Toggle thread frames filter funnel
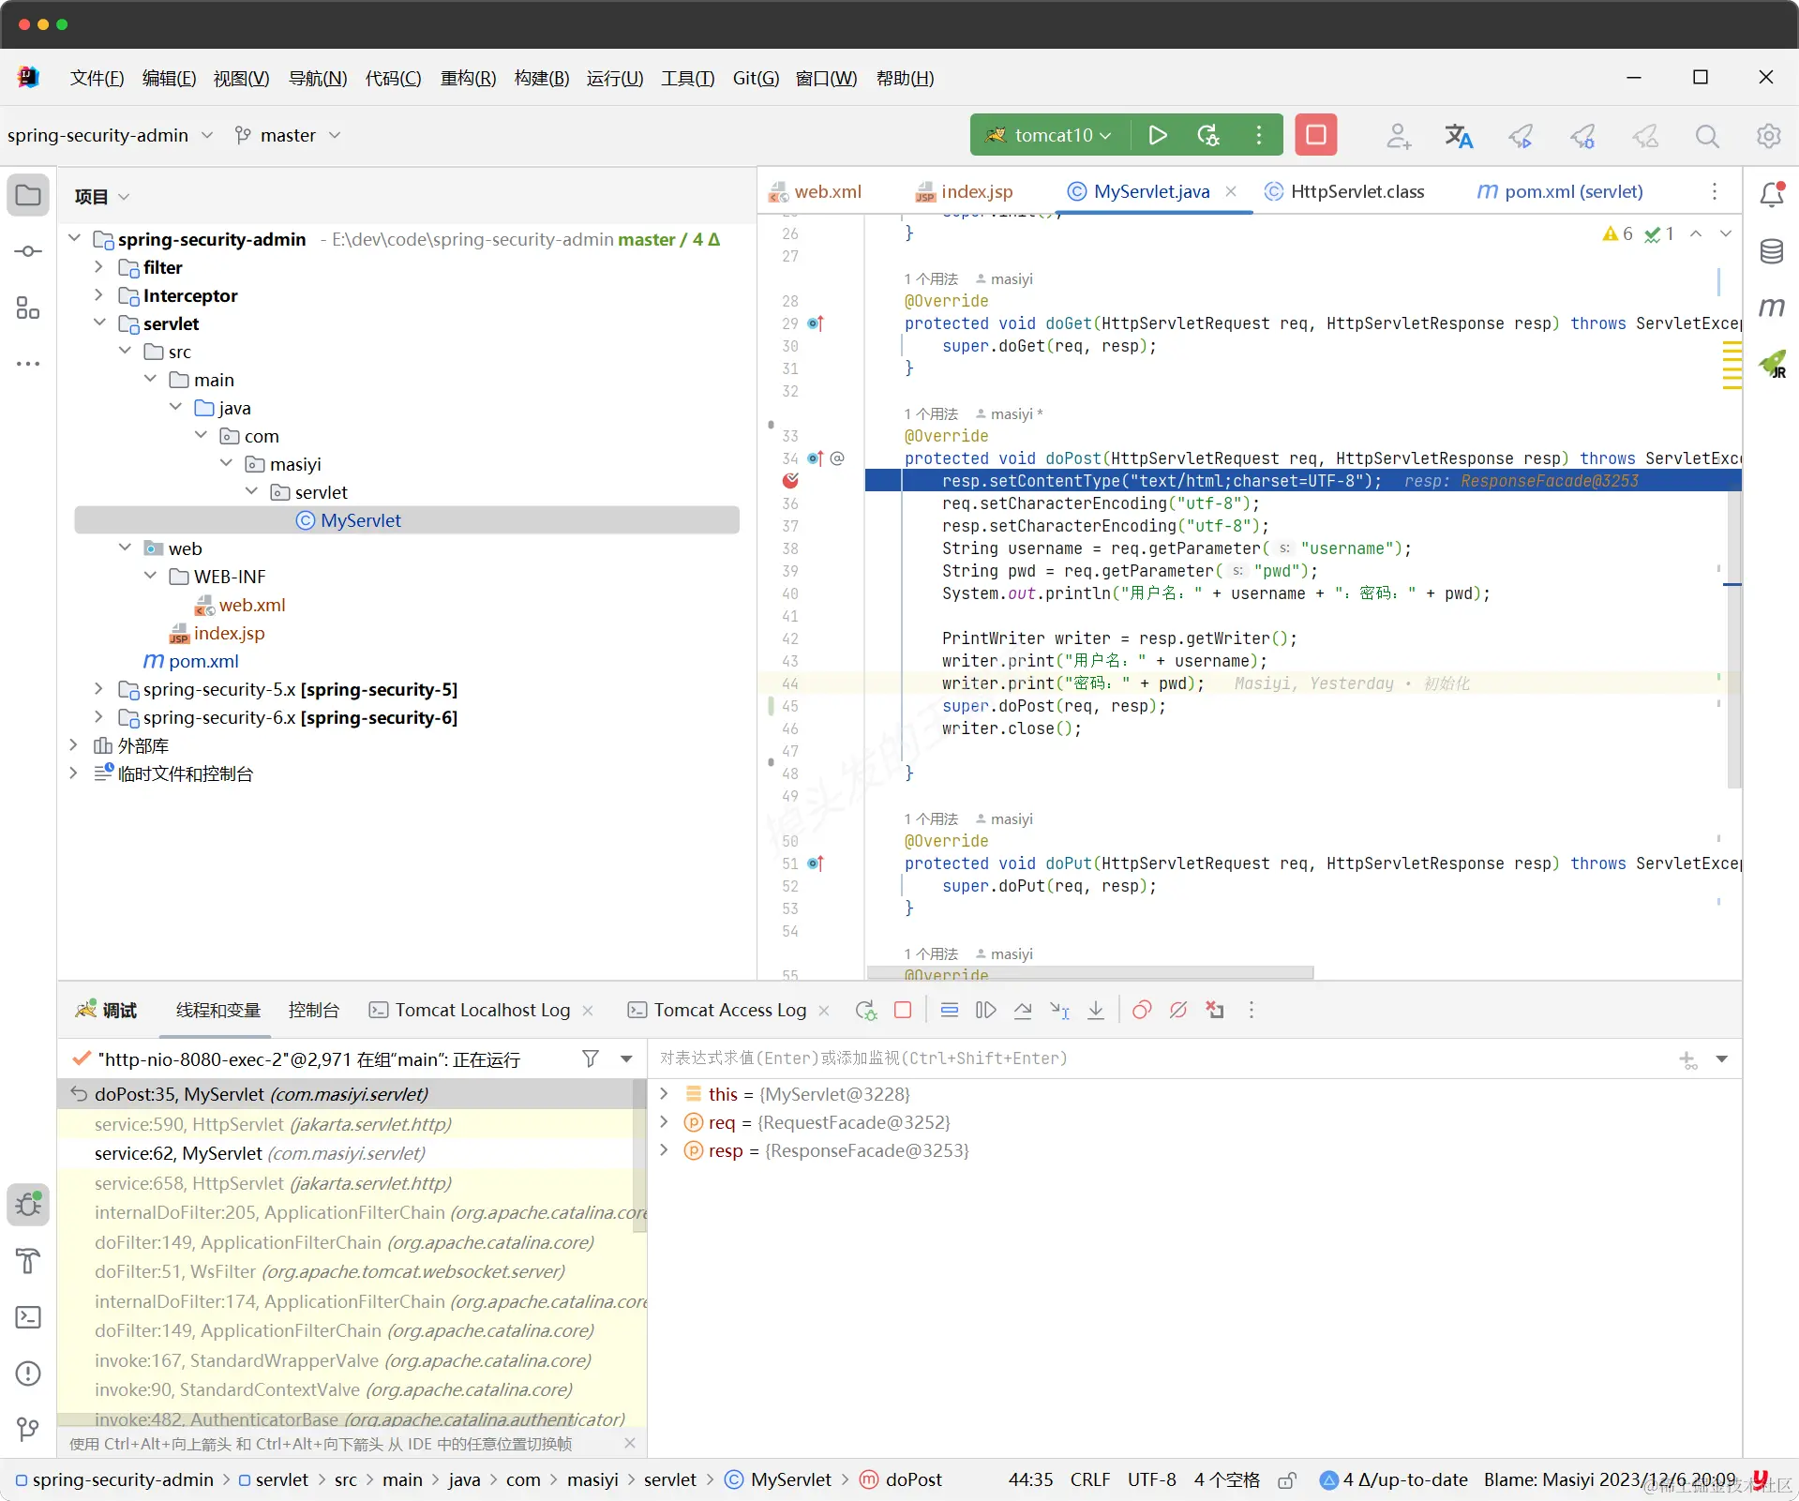Image resolution: width=1799 pixels, height=1501 pixels. coord(591,1058)
